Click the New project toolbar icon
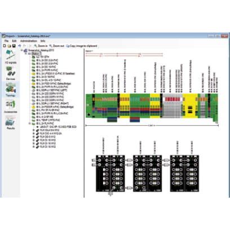This screenshot has height=230, width=230. pos(5,46)
